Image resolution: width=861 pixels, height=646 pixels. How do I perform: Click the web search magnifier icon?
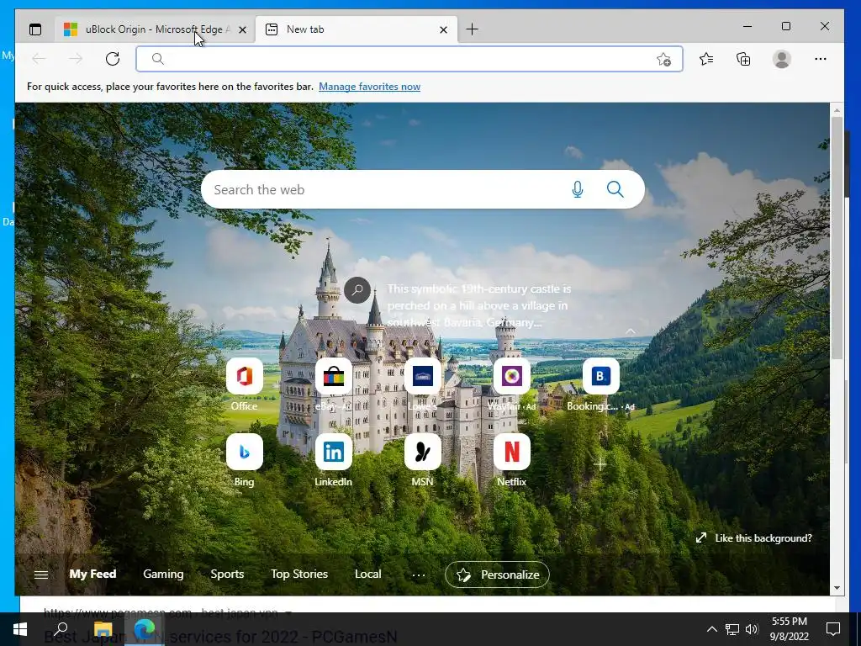pos(615,189)
